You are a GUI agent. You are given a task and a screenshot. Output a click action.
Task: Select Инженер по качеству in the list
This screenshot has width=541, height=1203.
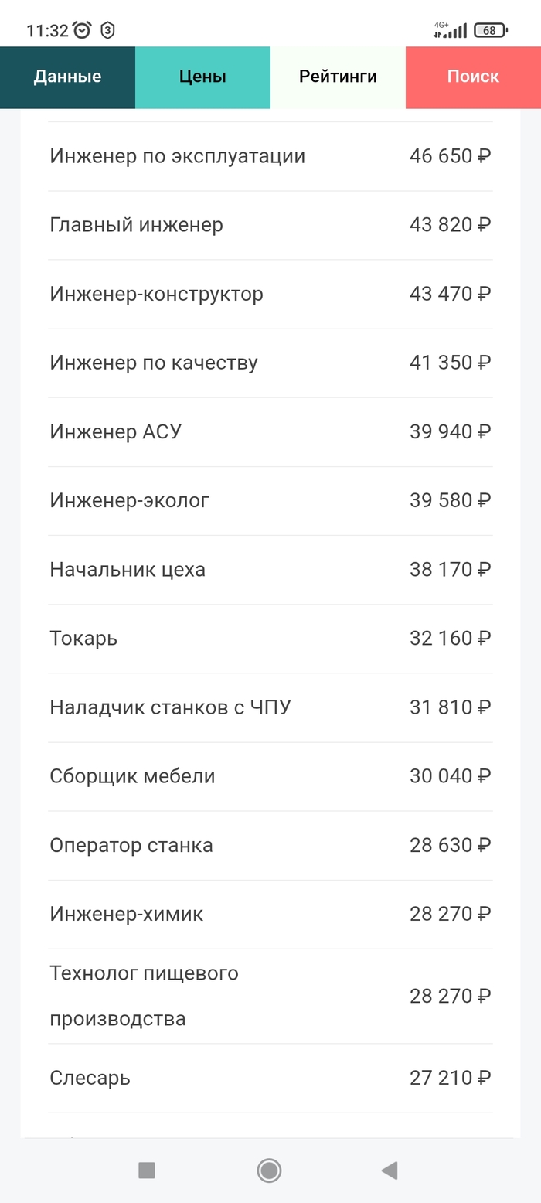[270, 362]
